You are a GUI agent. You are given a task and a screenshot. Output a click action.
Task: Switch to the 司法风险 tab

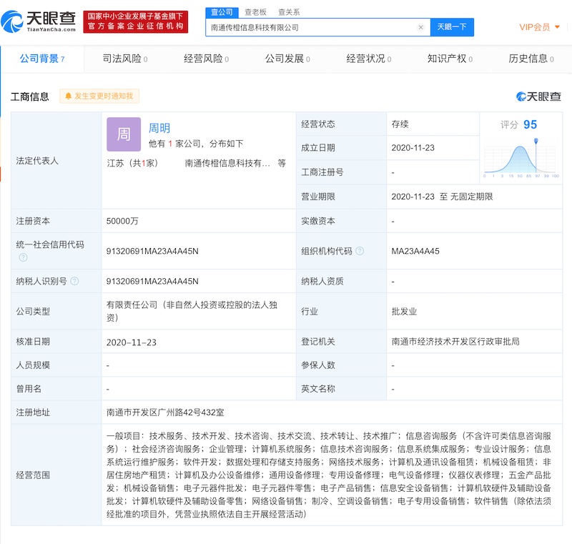pyautogui.click(x=124, y=59)
